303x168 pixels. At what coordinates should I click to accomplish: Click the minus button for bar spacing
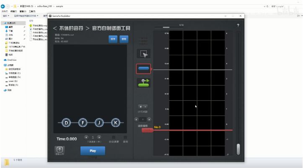tap(145, 107)
